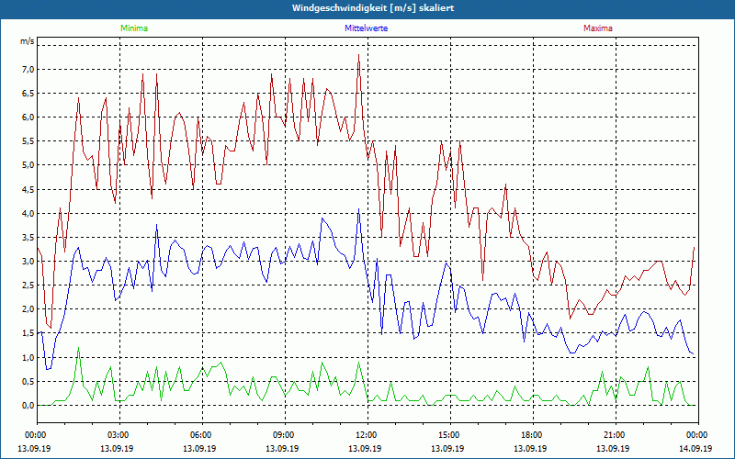Click the 3,5 y-axis label
This screenshot has width=735, height=459.
(x=28, y=238)
